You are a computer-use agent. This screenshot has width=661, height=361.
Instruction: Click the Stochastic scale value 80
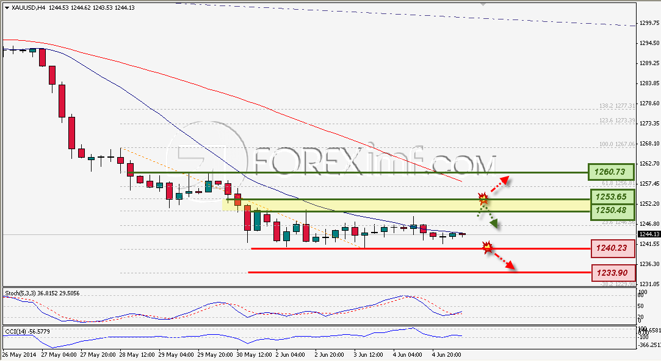[x=641, y=295]
